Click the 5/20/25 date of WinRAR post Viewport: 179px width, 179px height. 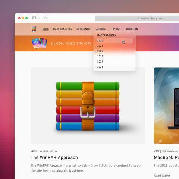(x=34, y=151)
